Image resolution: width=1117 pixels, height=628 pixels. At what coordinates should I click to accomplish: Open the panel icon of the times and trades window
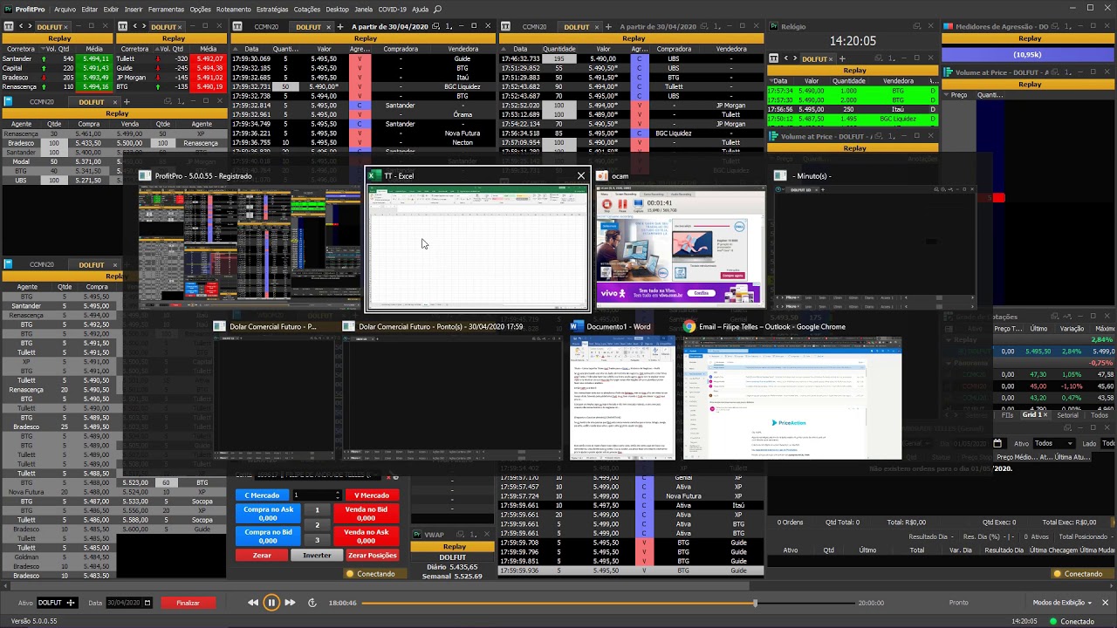coord(238,27)
